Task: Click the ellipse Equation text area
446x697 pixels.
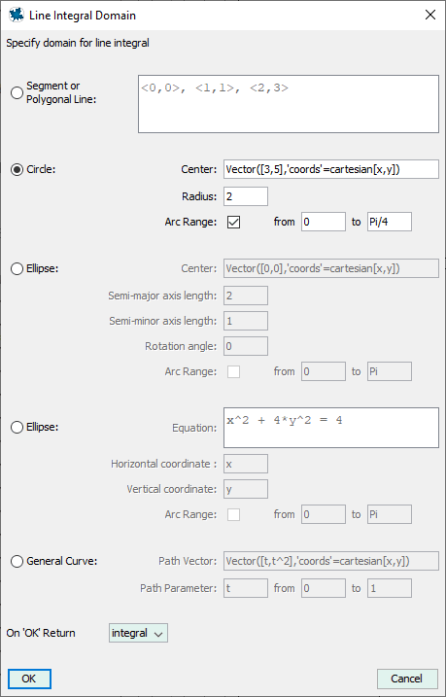Action: (331, 428)
